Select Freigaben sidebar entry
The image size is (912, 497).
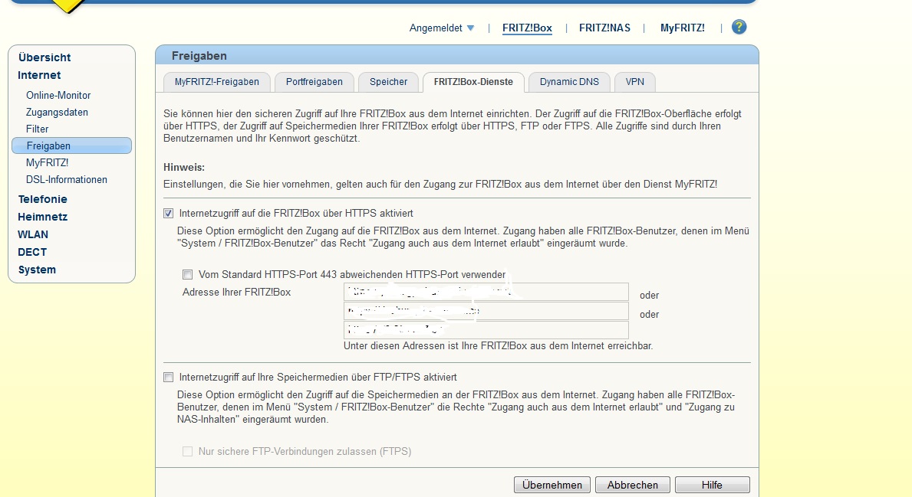pos(71,146)
